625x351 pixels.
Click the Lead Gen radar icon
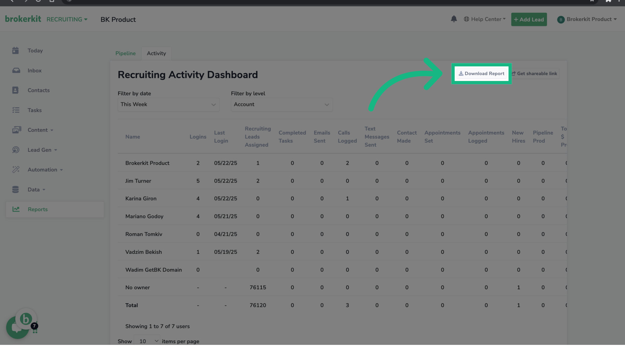click(x=16, y=150)
